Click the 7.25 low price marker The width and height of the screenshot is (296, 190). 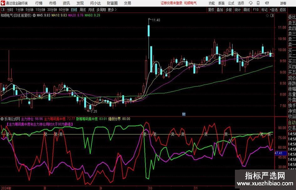(94, 111)
